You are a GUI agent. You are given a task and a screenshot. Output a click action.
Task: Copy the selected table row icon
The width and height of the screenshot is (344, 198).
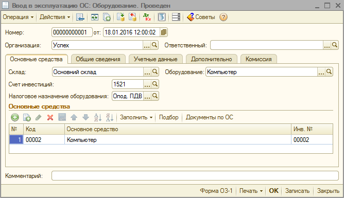27,117
